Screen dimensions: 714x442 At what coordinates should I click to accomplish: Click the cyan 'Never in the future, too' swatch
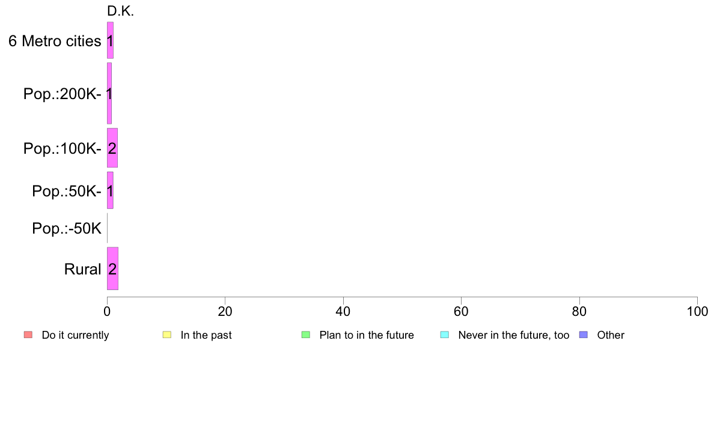pos(445,335)
